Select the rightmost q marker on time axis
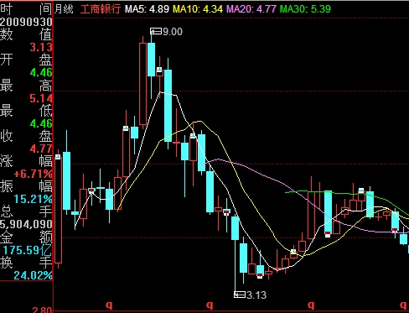 point(403,305)
